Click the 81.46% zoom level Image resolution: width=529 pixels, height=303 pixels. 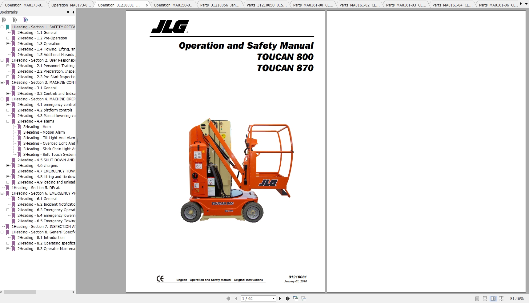517,298
